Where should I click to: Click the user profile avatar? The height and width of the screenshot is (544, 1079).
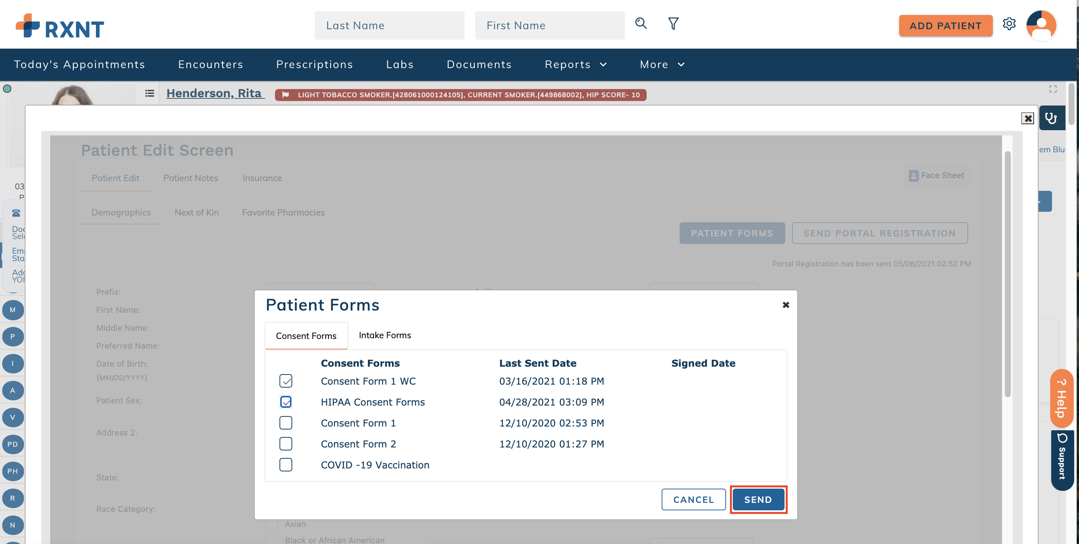click(1042, 25)
